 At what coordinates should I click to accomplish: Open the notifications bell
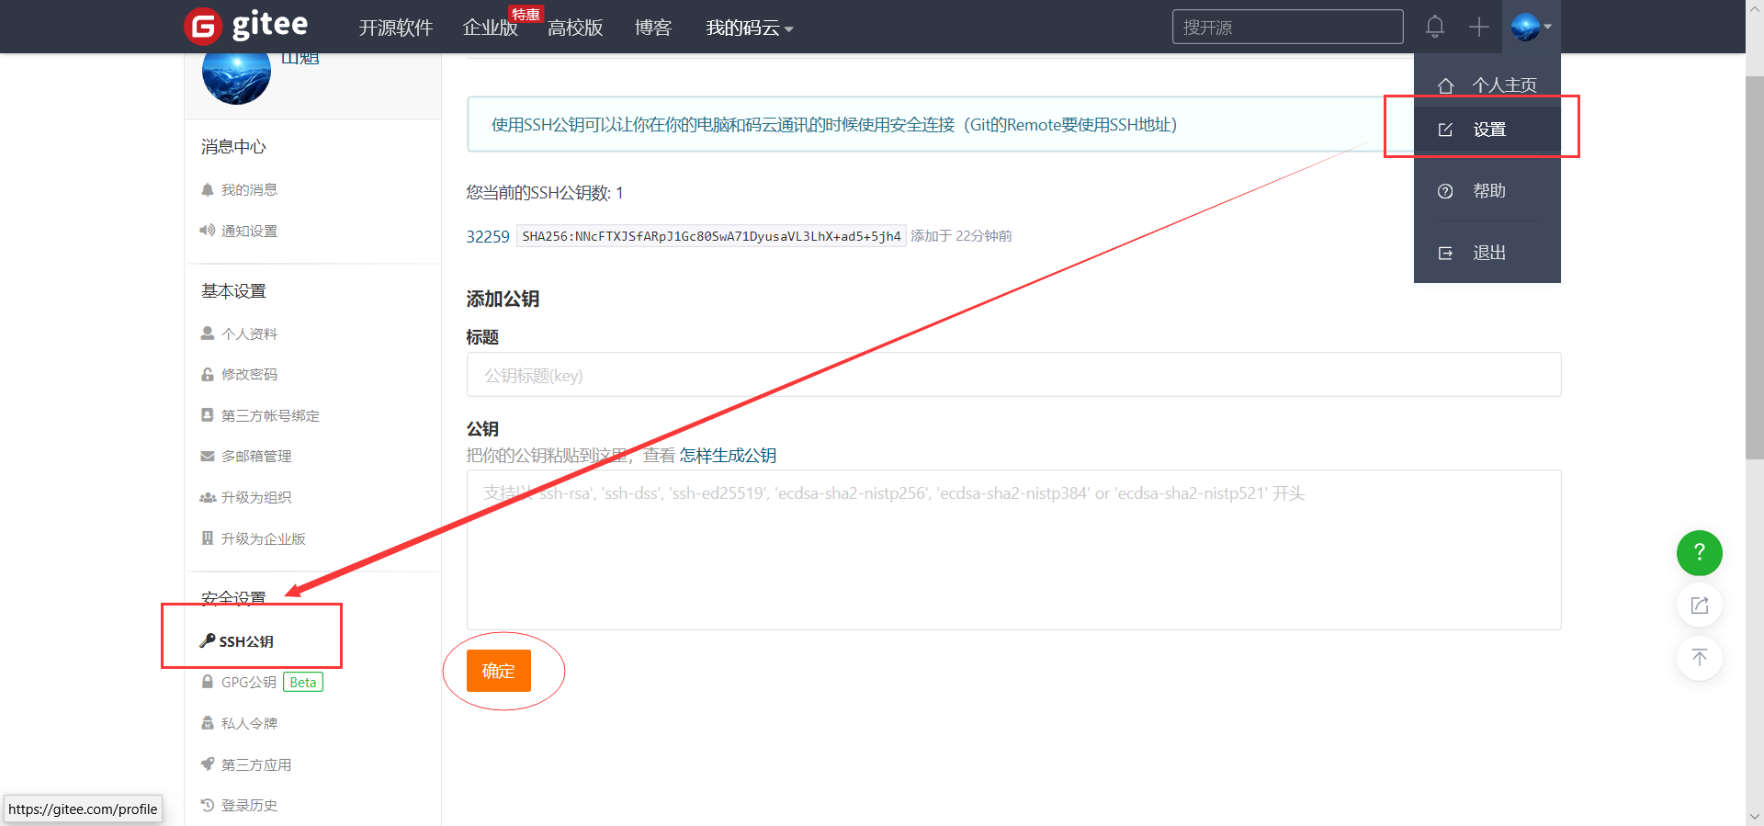(1434, 27)
